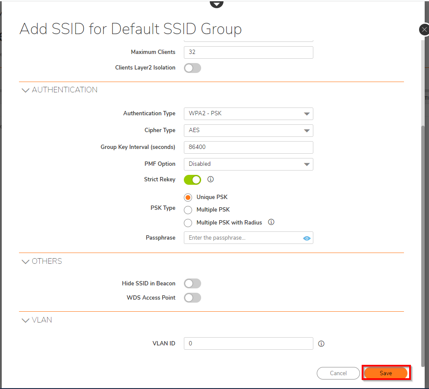Screen dimensions: 429x389
Task: Collapse the VLAN section chevron
Action: [25, 320]
